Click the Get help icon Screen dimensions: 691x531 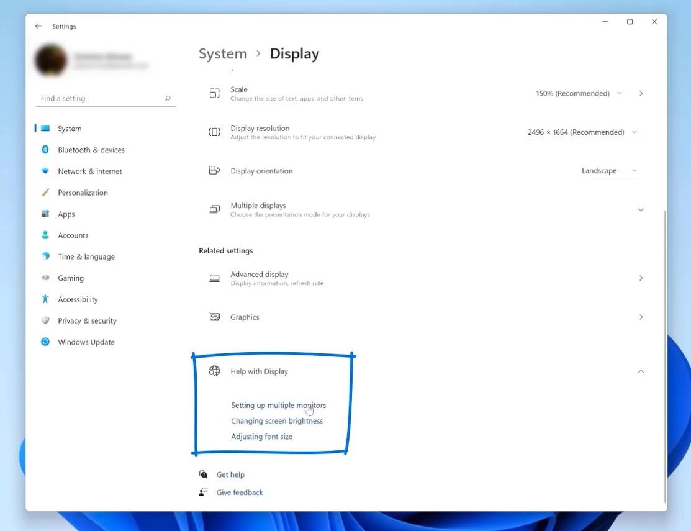pyautogui.click(x=203, y=474)
